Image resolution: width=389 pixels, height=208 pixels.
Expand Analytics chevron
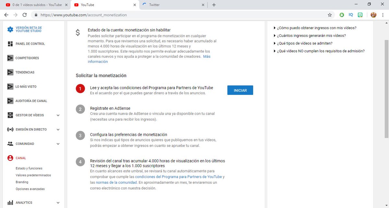pyautogui.click(x=58, y=202)
